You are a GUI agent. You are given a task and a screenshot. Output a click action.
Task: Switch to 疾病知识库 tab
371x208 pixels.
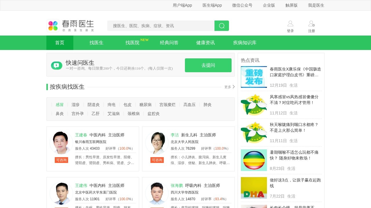point(245,43)
